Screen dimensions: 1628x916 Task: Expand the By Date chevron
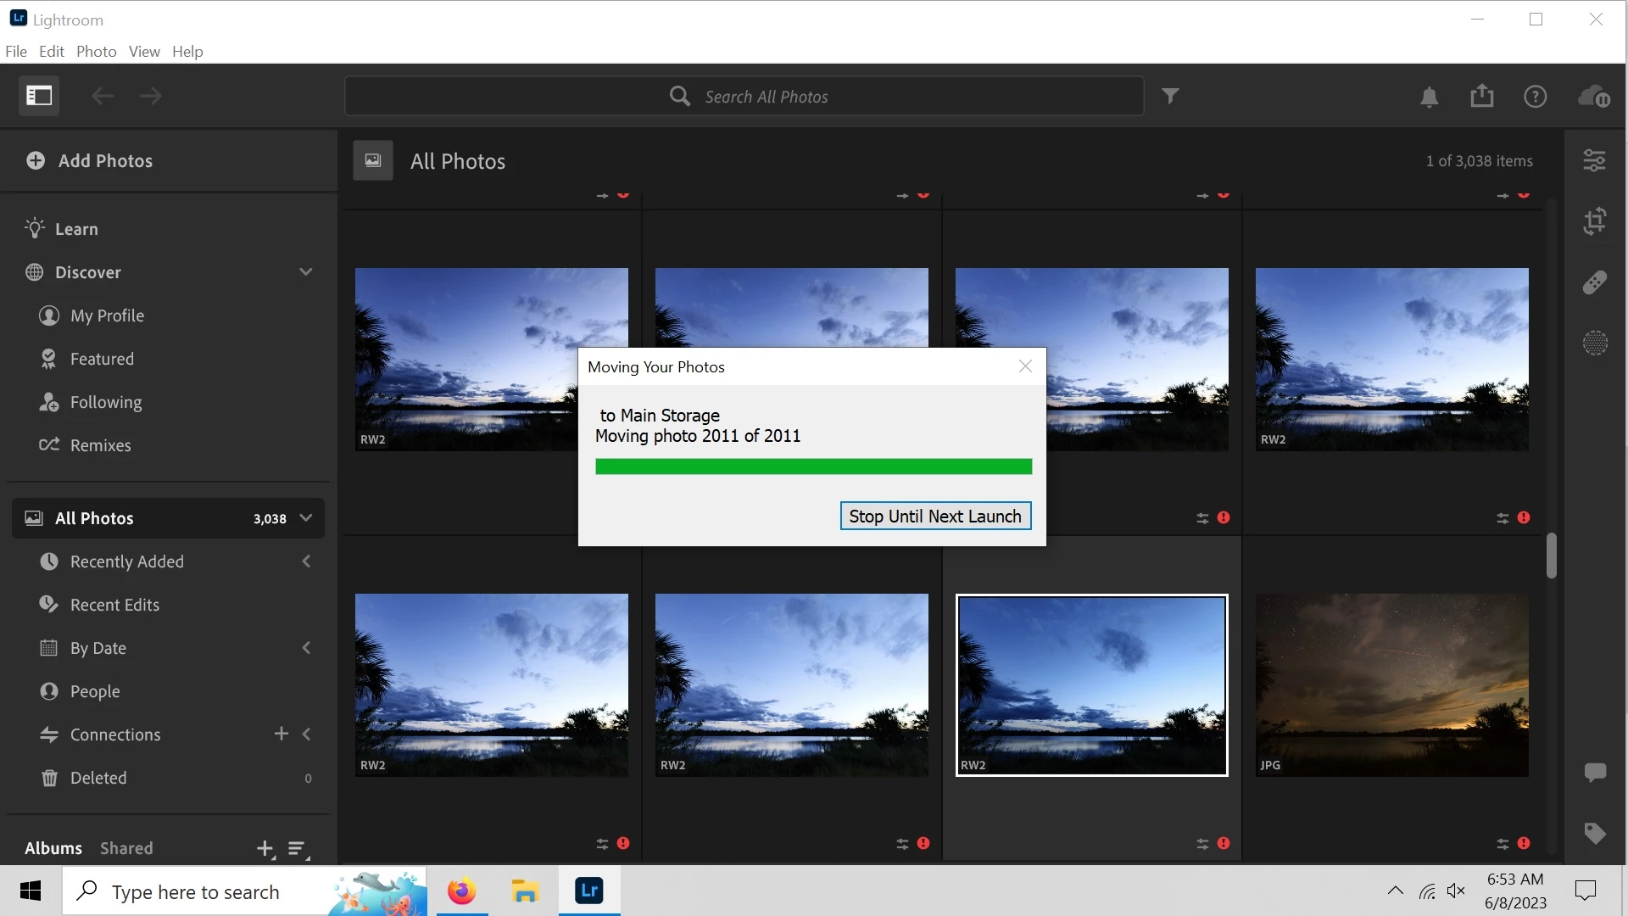307,648
